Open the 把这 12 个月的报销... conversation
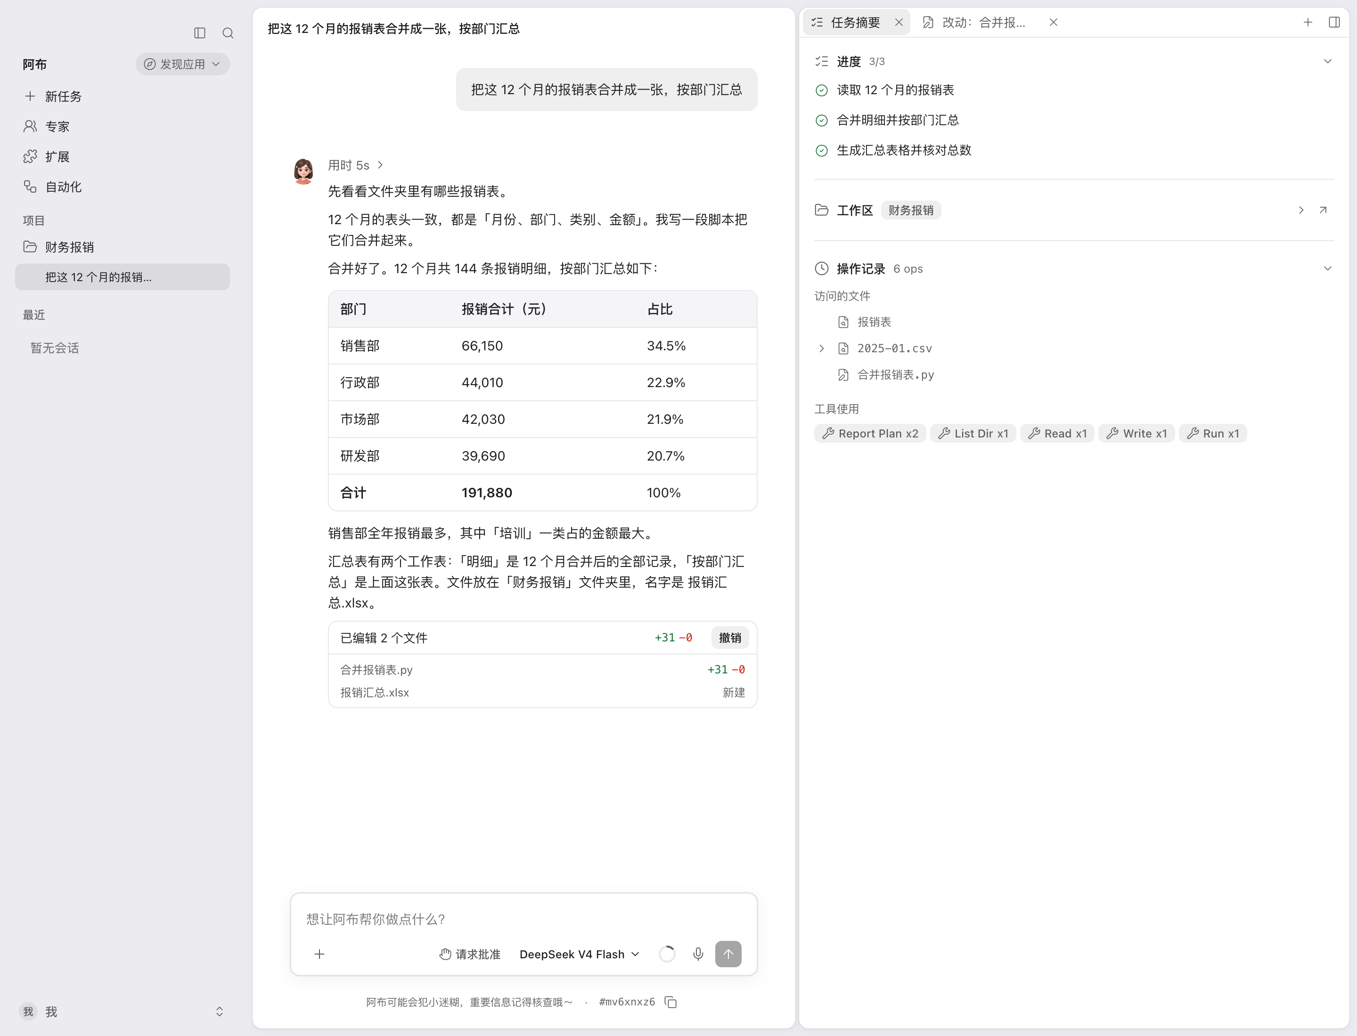 (x=122, y=277)
